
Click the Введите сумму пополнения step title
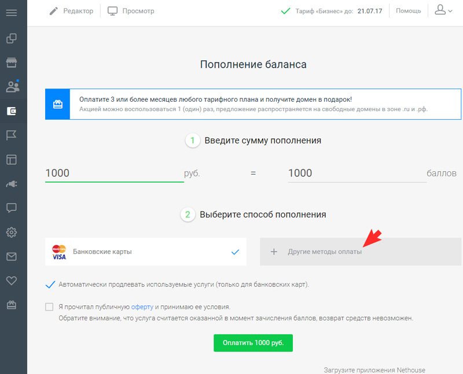pyautogui.click(x=263, y=140)
